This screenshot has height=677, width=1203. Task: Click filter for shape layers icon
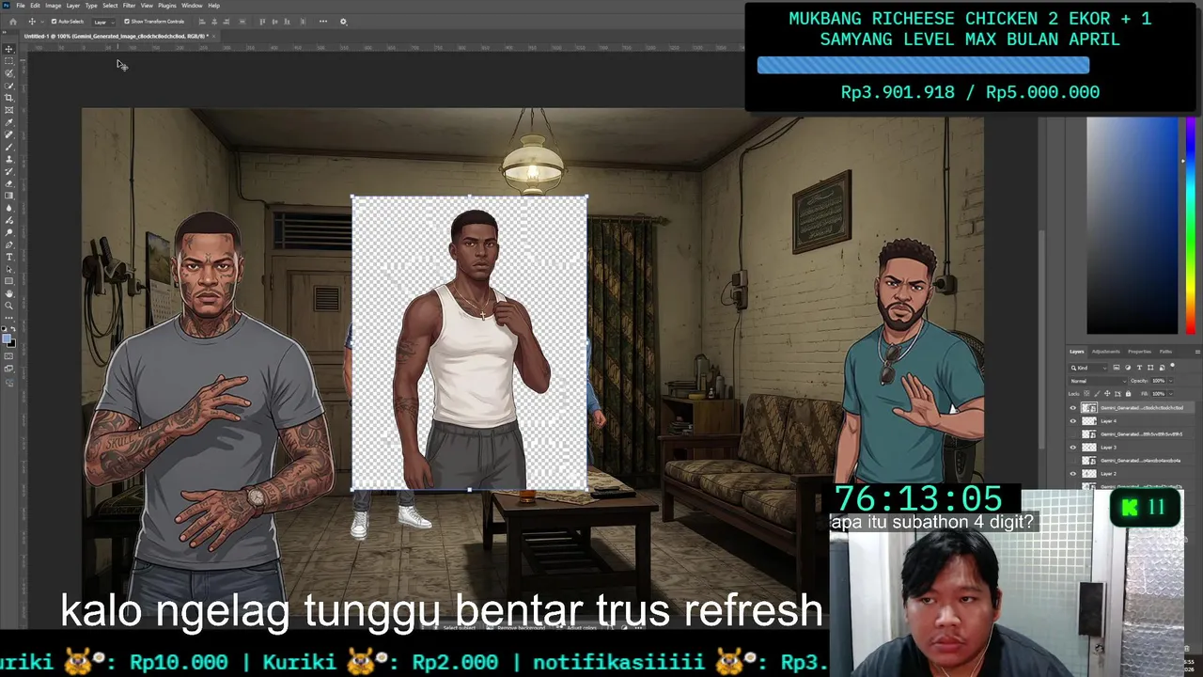(x=1150, y=368)
